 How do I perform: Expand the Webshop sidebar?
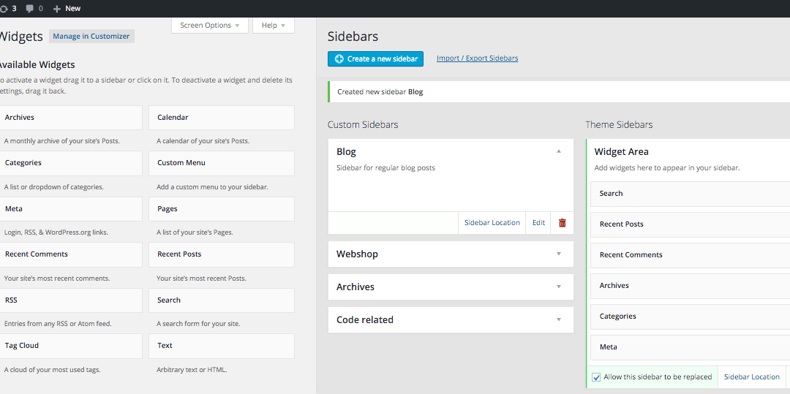(558, 254)
